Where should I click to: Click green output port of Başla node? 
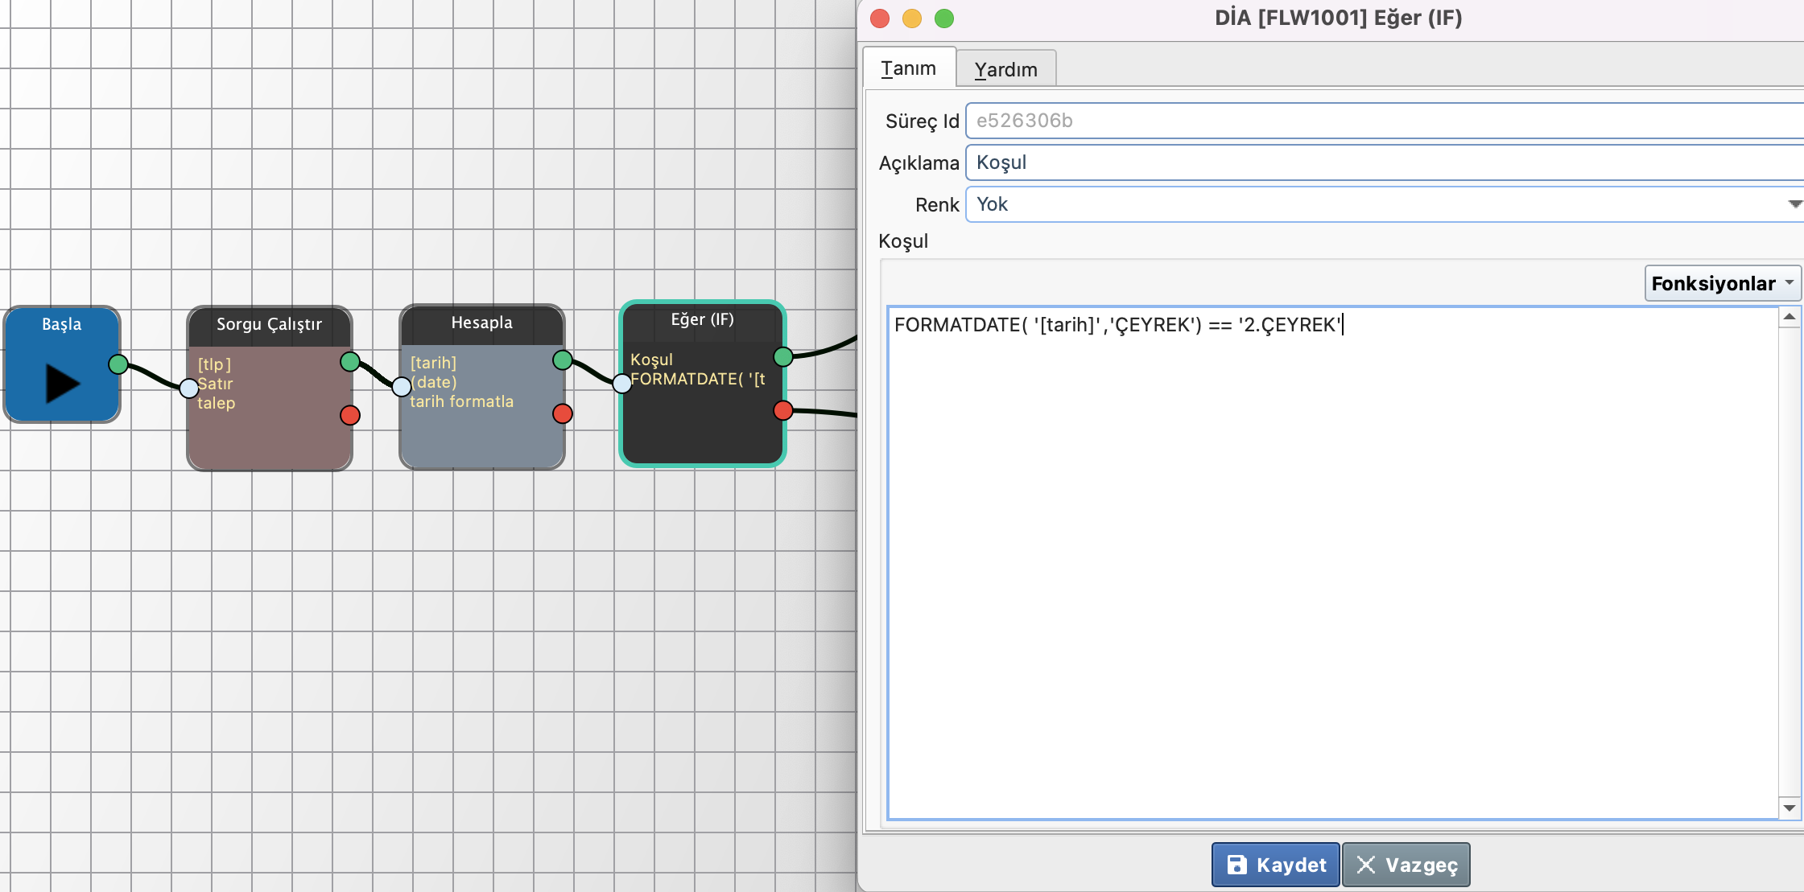click(118, 364)
